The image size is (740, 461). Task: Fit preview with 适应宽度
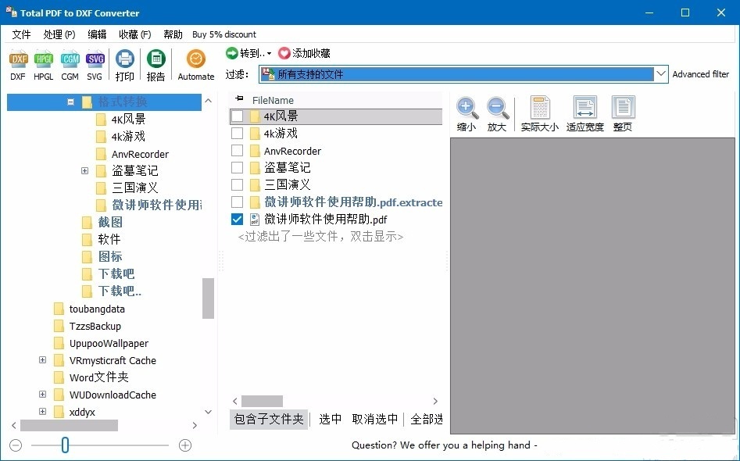click(585, 108)
